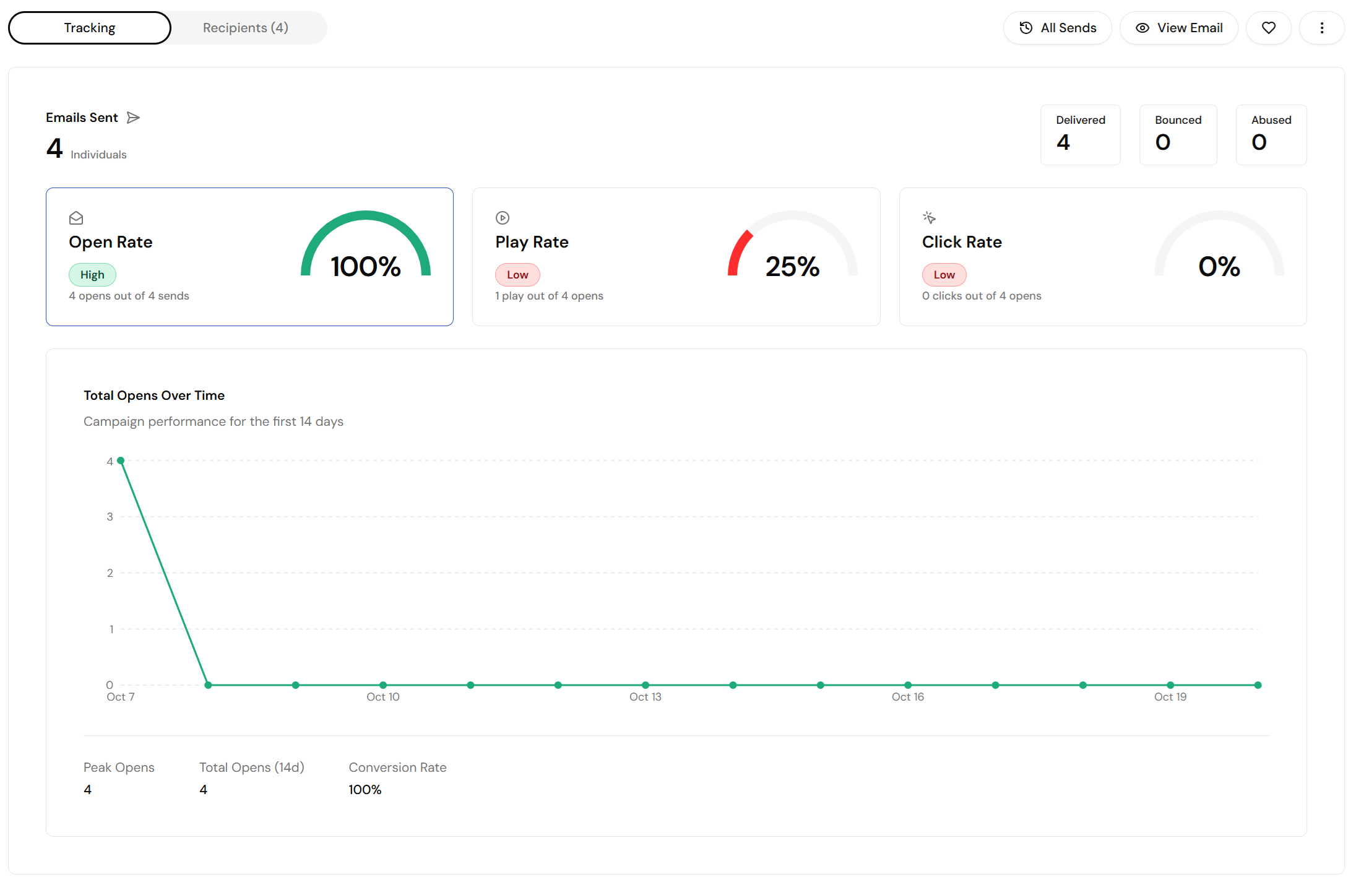Click the Oct 7 data point at 4 opens
The height and width of the screenshot is (890, 1356).
(x=121, y=460)
